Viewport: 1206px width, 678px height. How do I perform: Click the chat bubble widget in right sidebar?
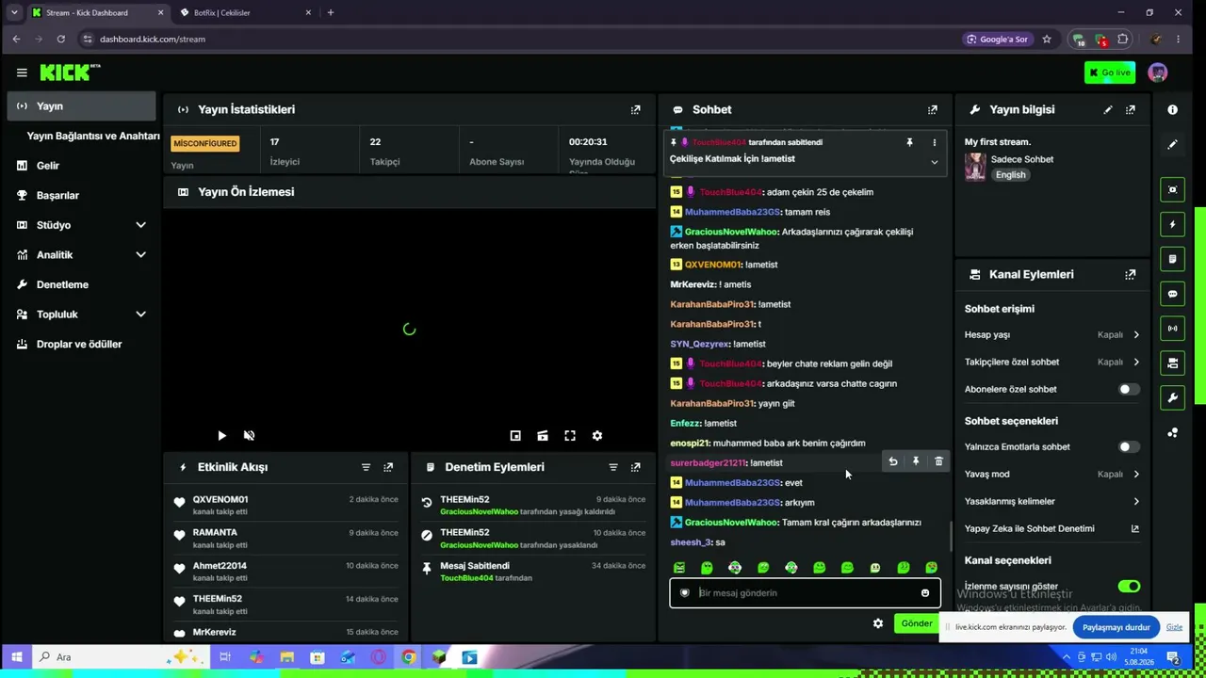(x=1172, y=294)
